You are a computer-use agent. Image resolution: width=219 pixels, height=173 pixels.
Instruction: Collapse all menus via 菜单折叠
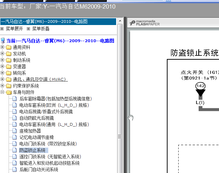(41, 29)
